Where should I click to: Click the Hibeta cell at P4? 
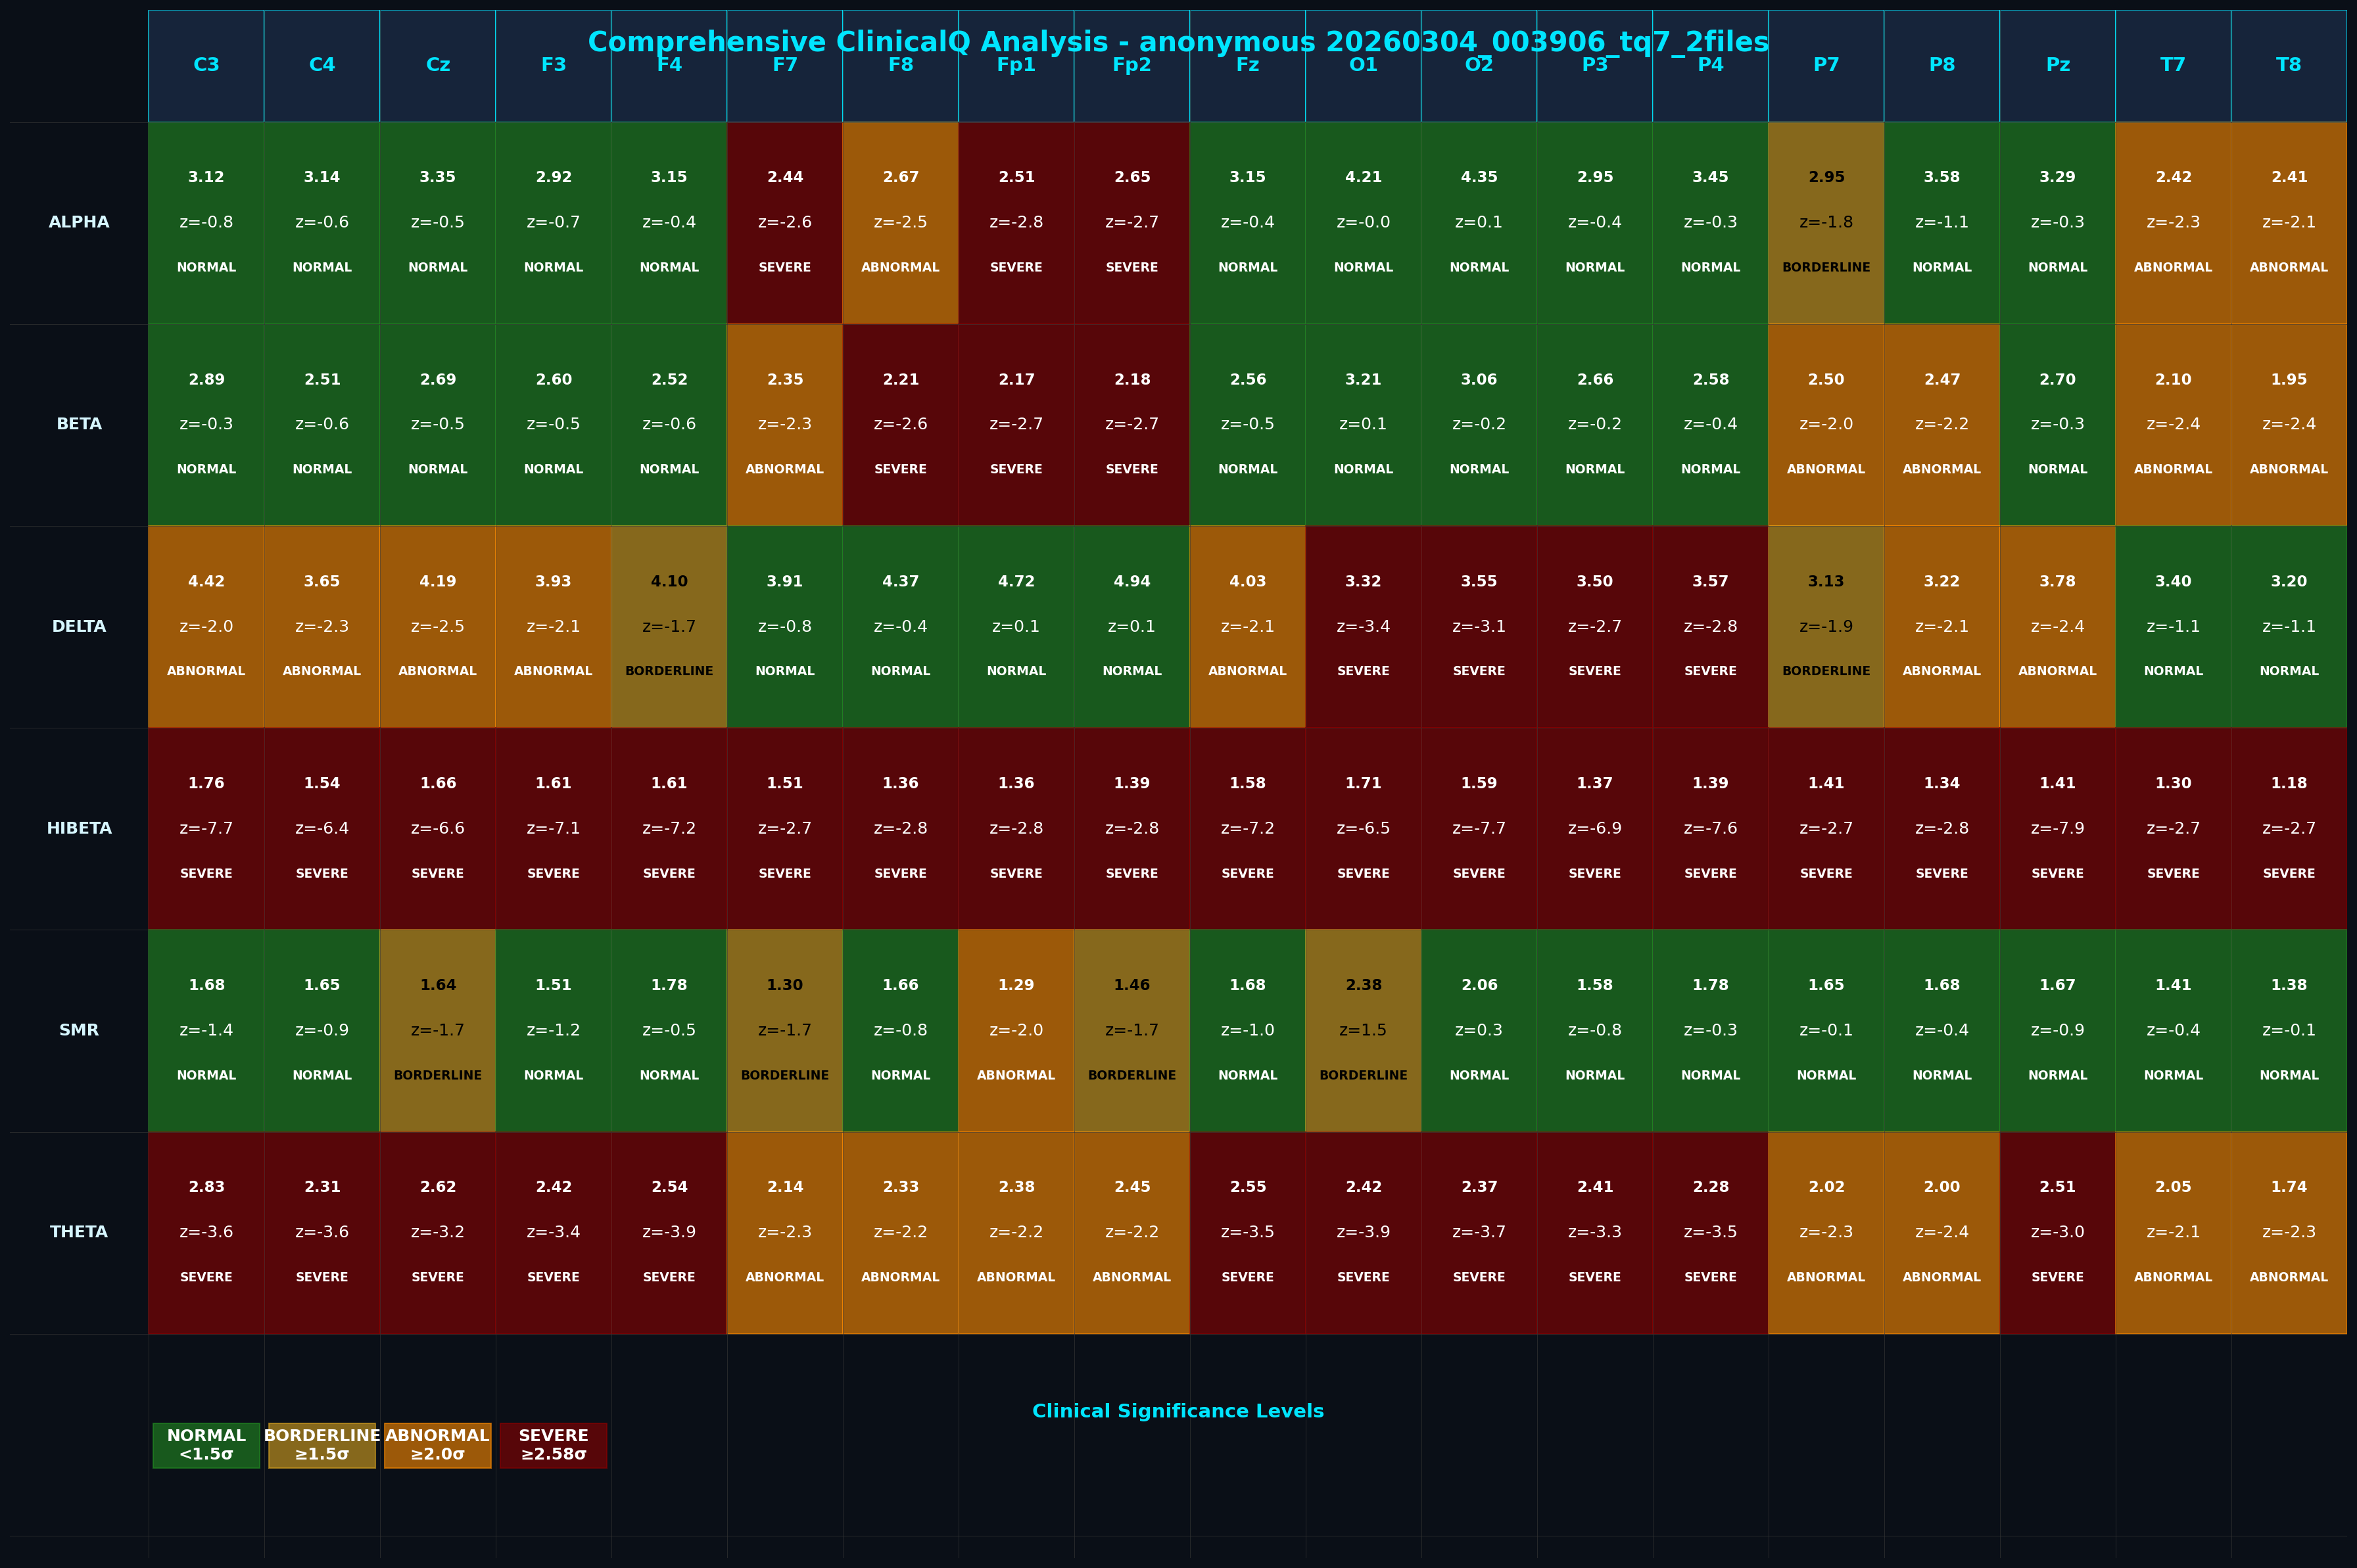point(1710,827)
